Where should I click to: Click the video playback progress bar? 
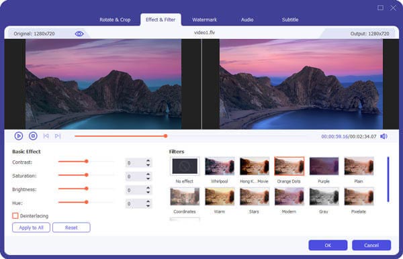190,136
